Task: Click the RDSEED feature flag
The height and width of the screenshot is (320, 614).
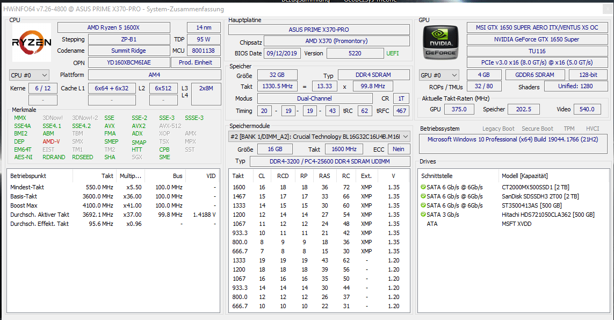Action: click(83, 157)
